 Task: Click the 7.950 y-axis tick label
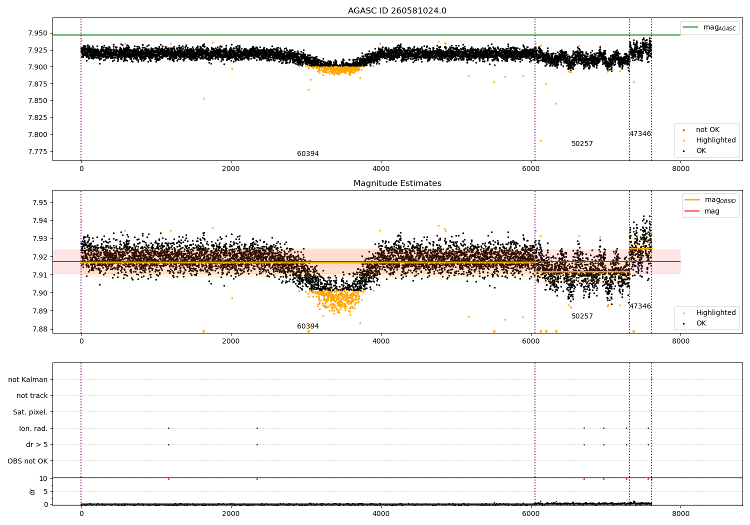tap(37, 33)
